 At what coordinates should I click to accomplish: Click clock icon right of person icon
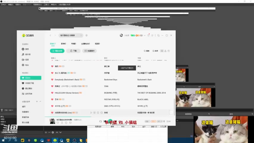pyautogui.click(x=169, y=51)
